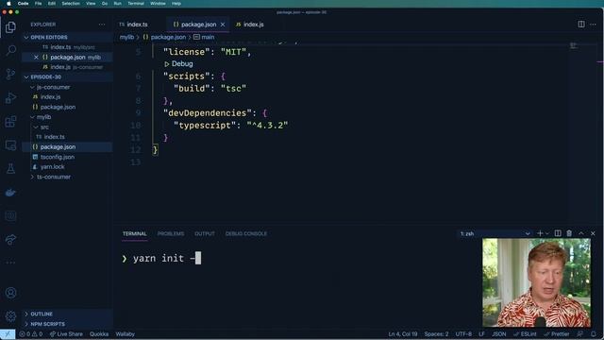Click the Split Editor icon
604x340 pixels.
click(581, 25)
